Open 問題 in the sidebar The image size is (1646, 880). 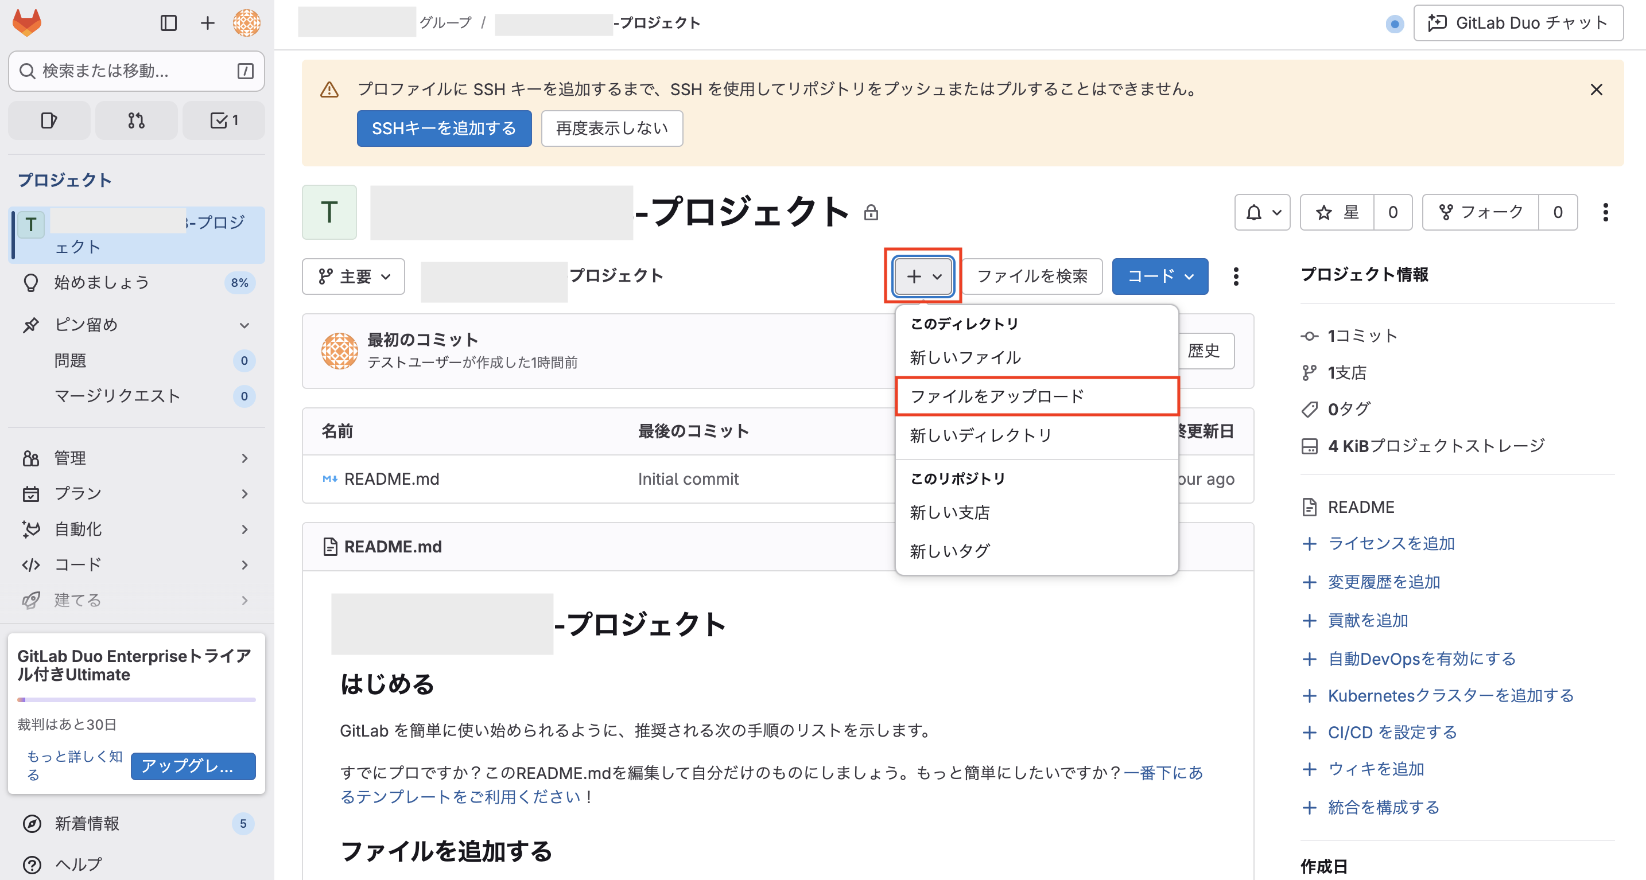[x=136, y=361]
